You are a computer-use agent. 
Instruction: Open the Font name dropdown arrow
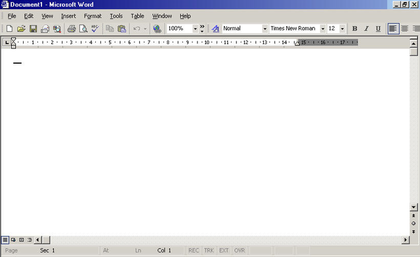tap(323, 28)
